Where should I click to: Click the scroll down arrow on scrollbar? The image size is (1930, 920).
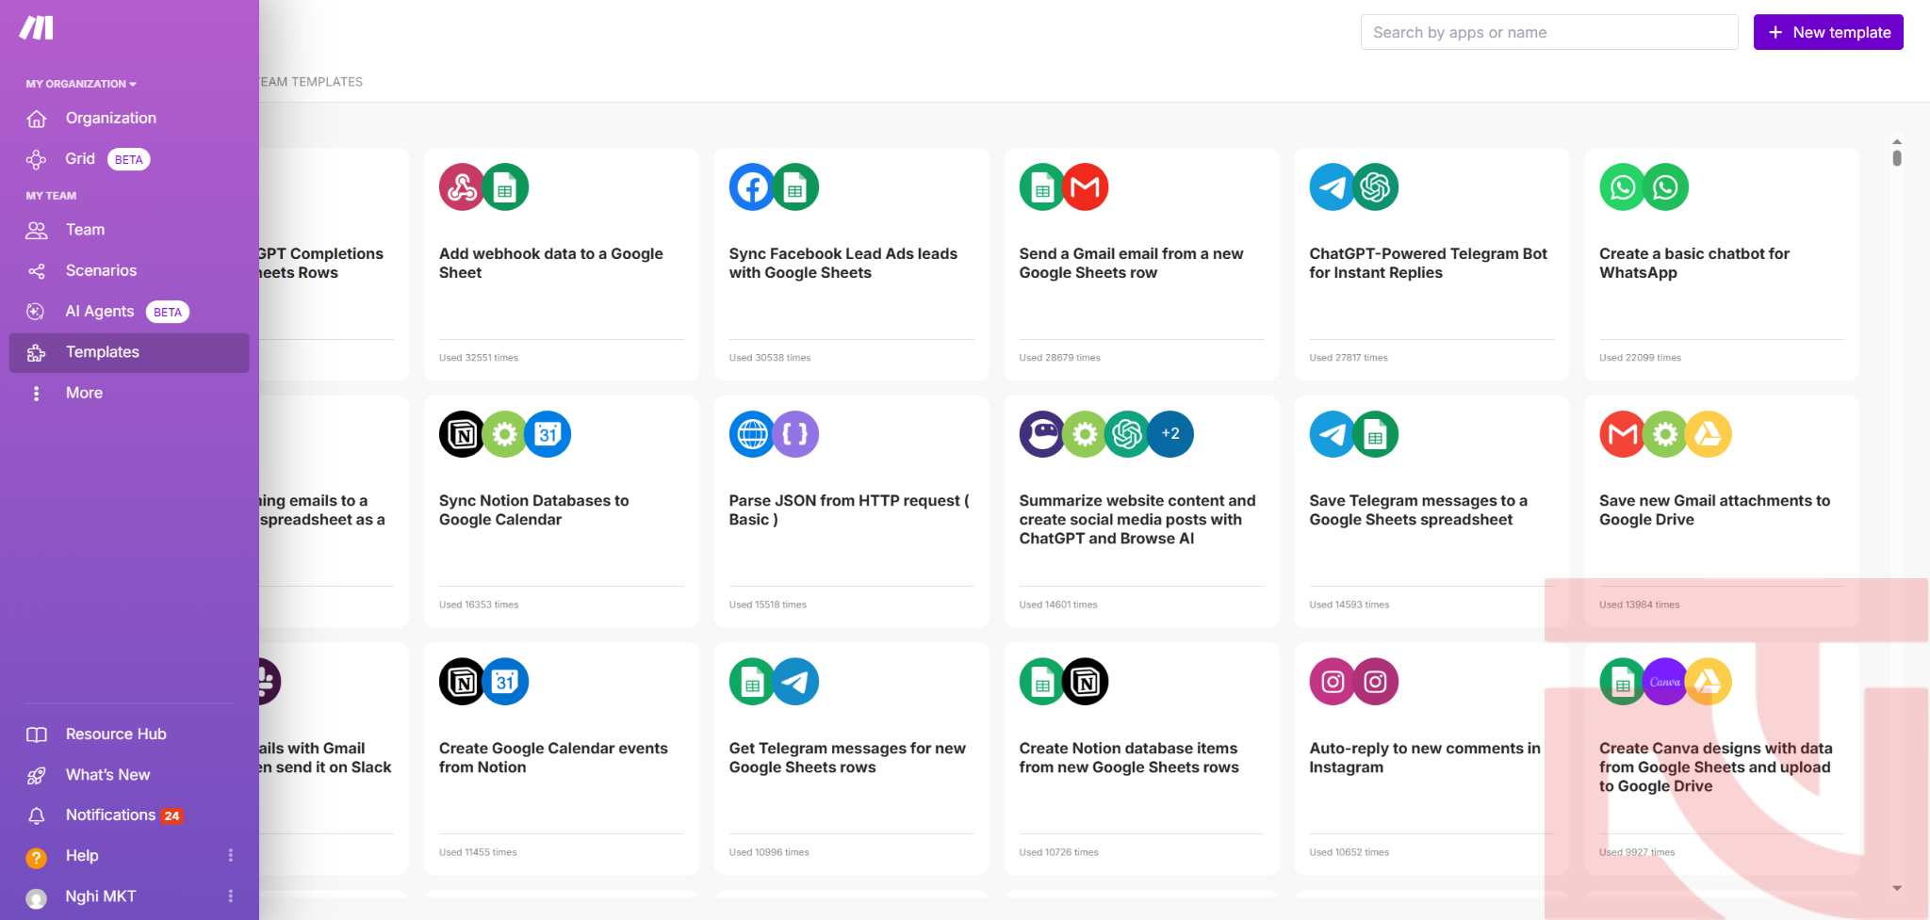tap(1897, 888)
